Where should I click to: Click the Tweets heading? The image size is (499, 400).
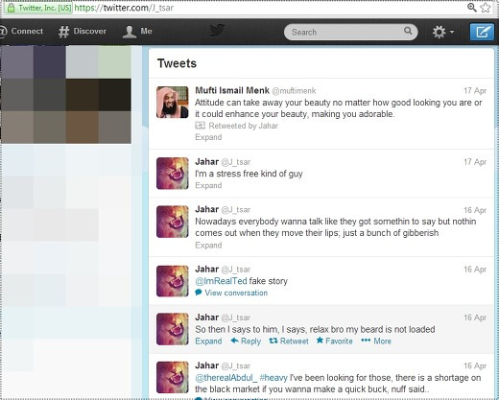[x=177, y=63]
